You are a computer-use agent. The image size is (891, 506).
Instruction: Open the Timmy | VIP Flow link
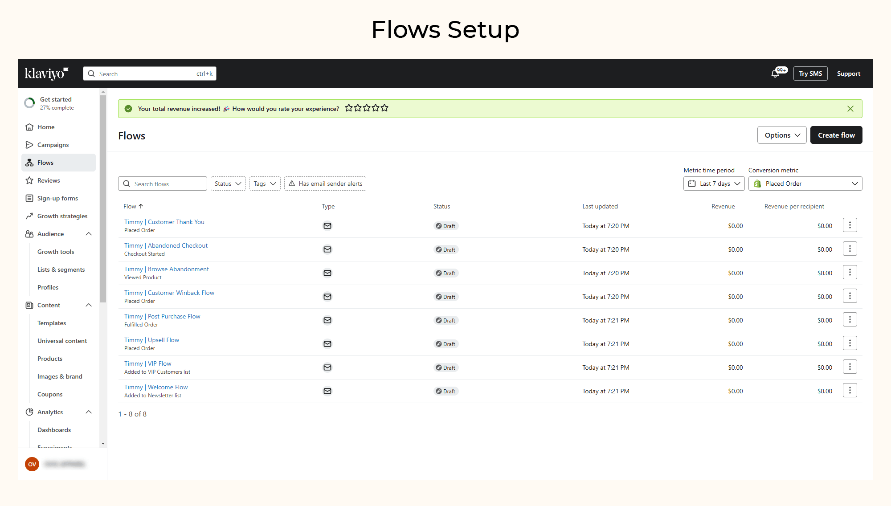pos(147,363)
